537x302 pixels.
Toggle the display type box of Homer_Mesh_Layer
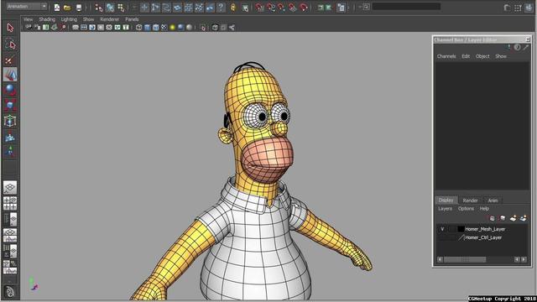pyautogui.click(x=451, y=229)
